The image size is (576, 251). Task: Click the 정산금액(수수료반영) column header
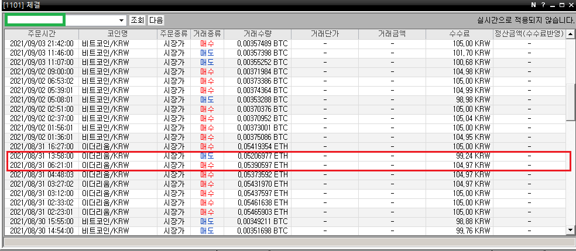click(529, 34)
